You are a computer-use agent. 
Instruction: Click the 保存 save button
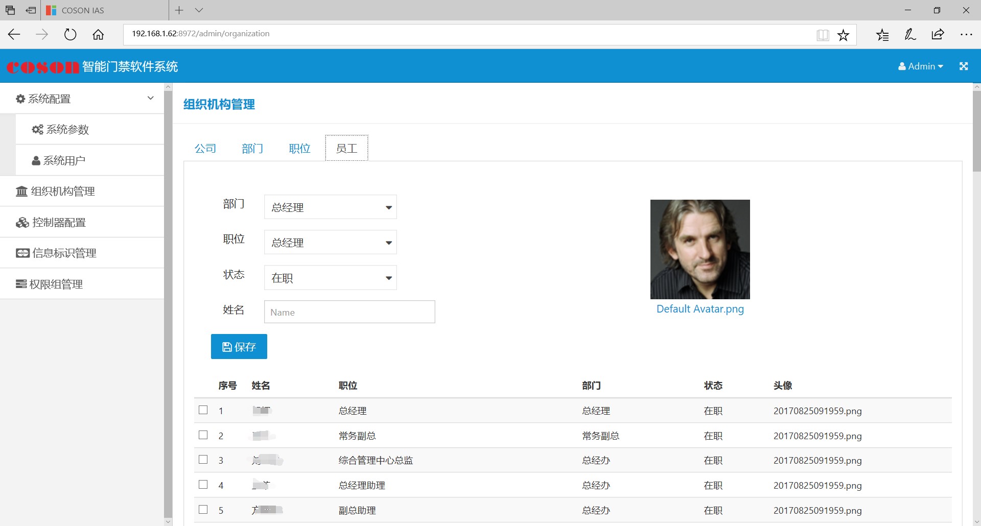point(239,347)
